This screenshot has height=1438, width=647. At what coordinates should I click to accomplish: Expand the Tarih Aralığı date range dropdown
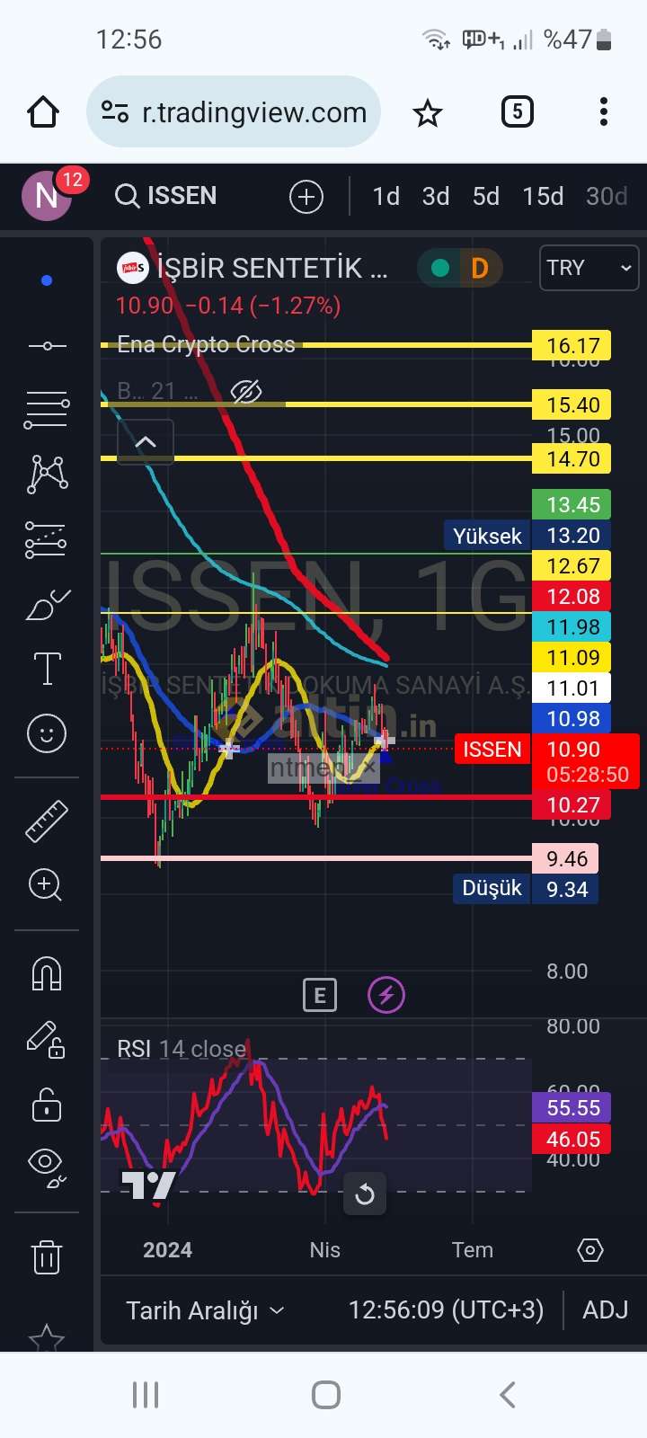click(x=205, y=1310)
